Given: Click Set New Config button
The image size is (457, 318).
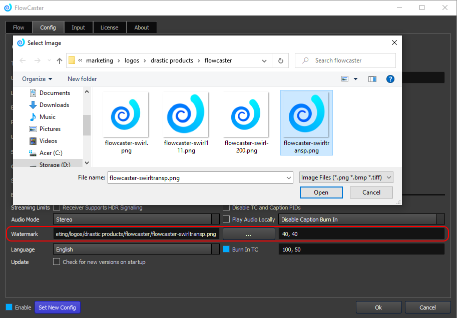Looking at the screenshot, I should tap(58, 307).
